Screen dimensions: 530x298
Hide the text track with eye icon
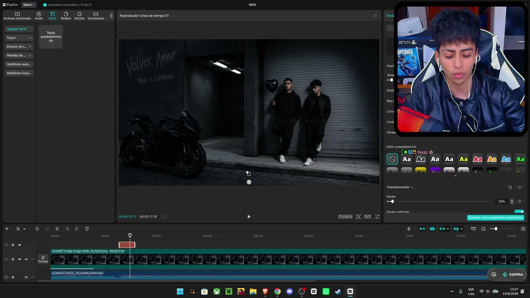pyautogui.click(x=19, y=245)
